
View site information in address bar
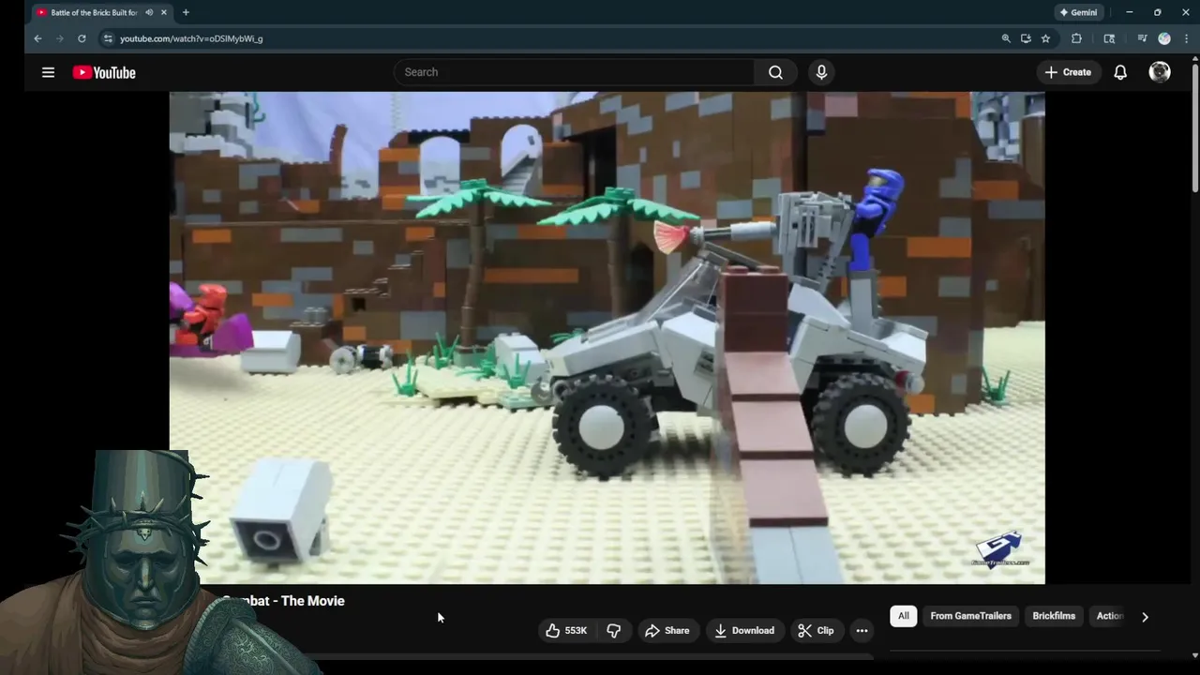click(x=108, y=38)
